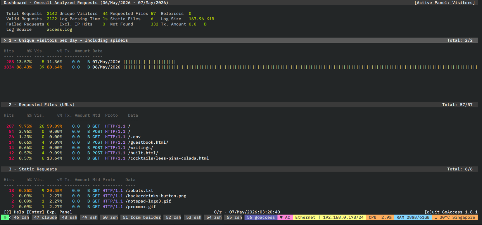This screenshot has width=482, height=225.
Task: Click the Requested Files value 57
Action: [x=153, y=14]
